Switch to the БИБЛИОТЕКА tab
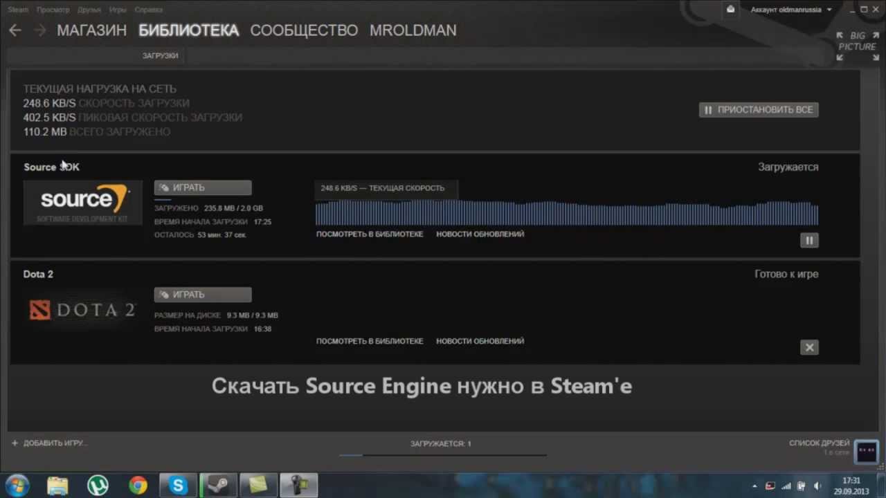Image resolution: width=886 pixels, height=498 pixels. [x=189, y=30]
